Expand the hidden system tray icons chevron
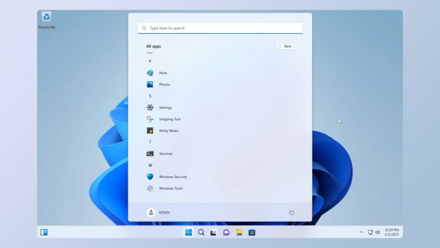The height and width of the screenshot is (248, 440). (x=361, y=232)
